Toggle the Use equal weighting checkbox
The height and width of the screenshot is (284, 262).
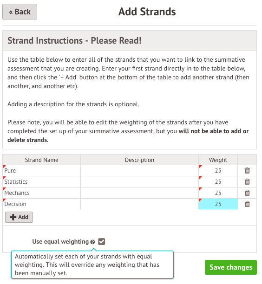click(101, 242)
